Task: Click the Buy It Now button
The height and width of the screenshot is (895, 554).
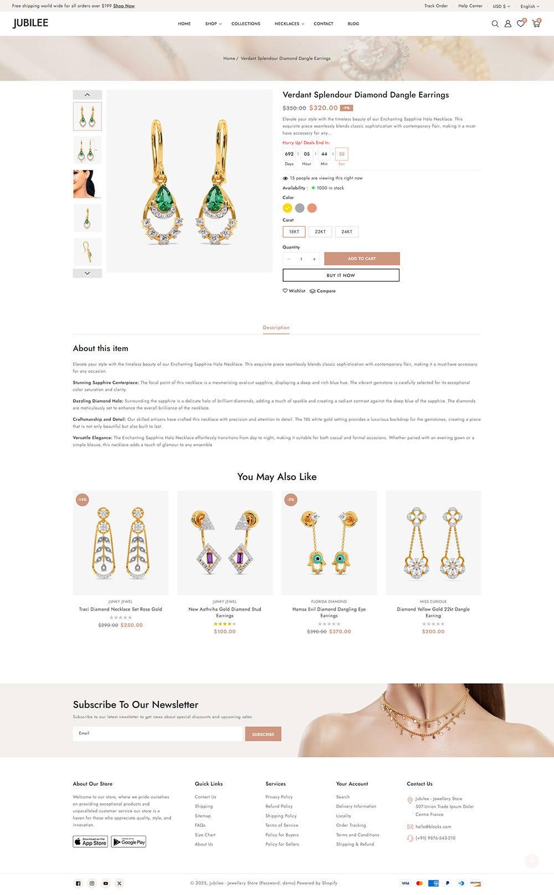Action: pyautogui.click(x=341, y=275)
